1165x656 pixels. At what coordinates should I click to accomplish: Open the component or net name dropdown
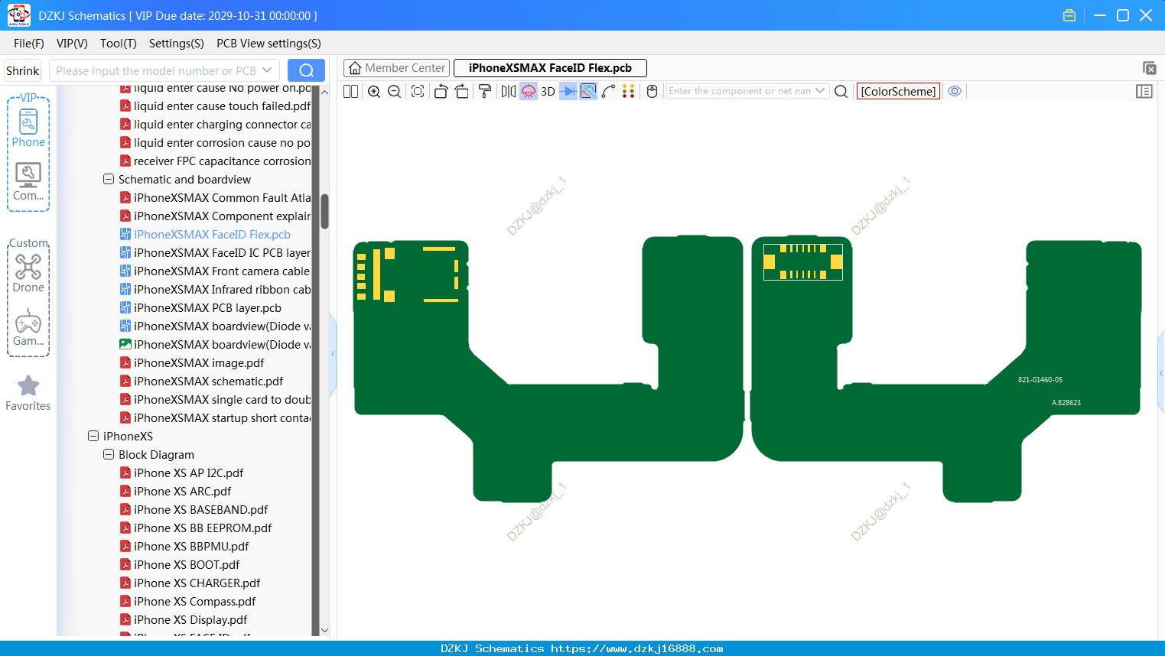(820, 91)
